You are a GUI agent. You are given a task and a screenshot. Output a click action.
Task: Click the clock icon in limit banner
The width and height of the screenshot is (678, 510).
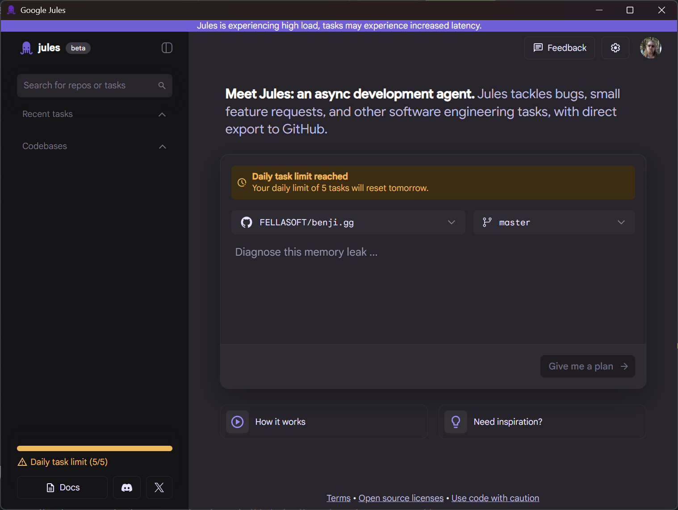coord(242,182)
